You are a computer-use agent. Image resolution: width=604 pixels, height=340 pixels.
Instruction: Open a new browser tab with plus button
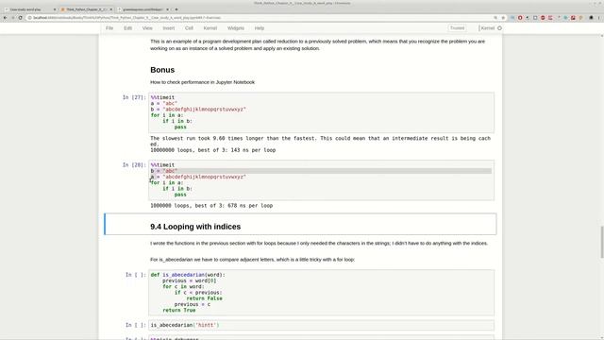point(176,9)
